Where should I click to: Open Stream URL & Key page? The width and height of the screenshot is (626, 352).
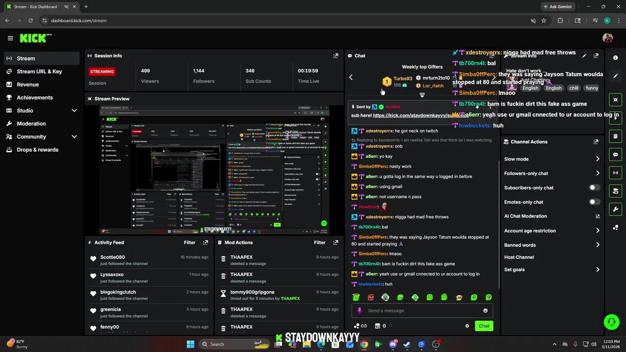(x=42, y=71)
